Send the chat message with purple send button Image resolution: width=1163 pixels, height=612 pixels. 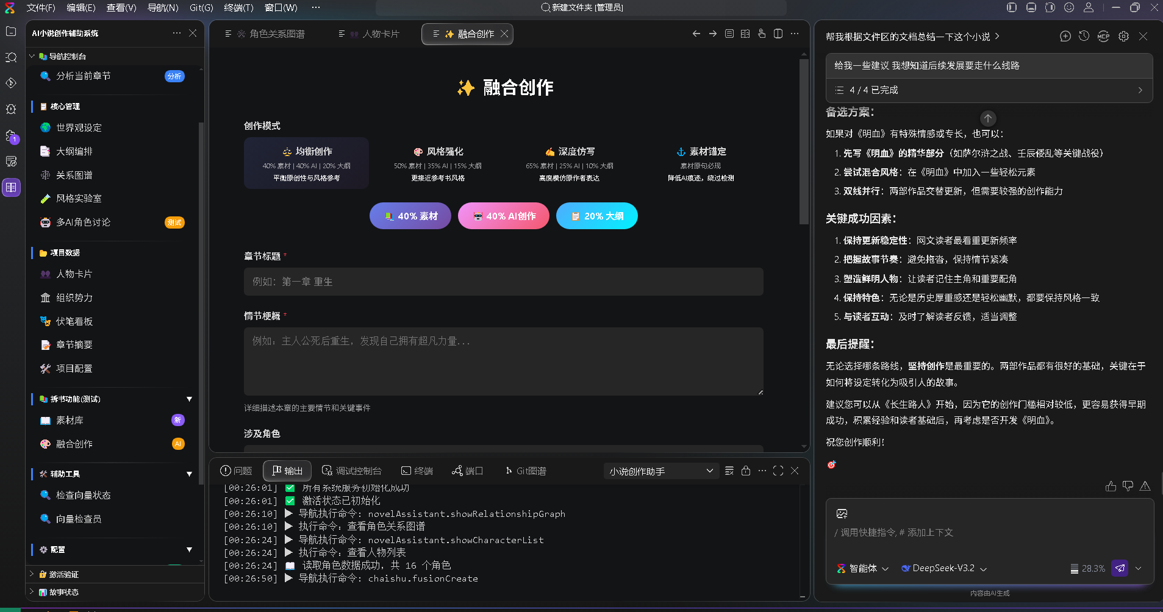point(1120,568)
